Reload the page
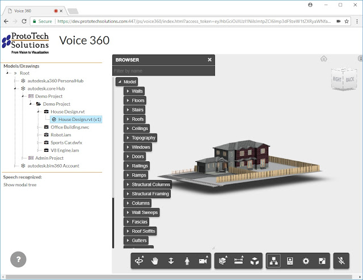 [x=24, y=21]
